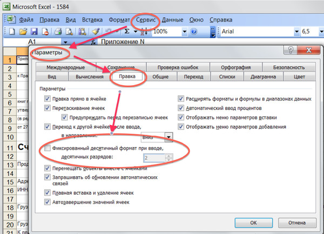Click the Print Preview magnifier icon
The width and height of the screenshot is (324, 234).
[x=69, y=32]
